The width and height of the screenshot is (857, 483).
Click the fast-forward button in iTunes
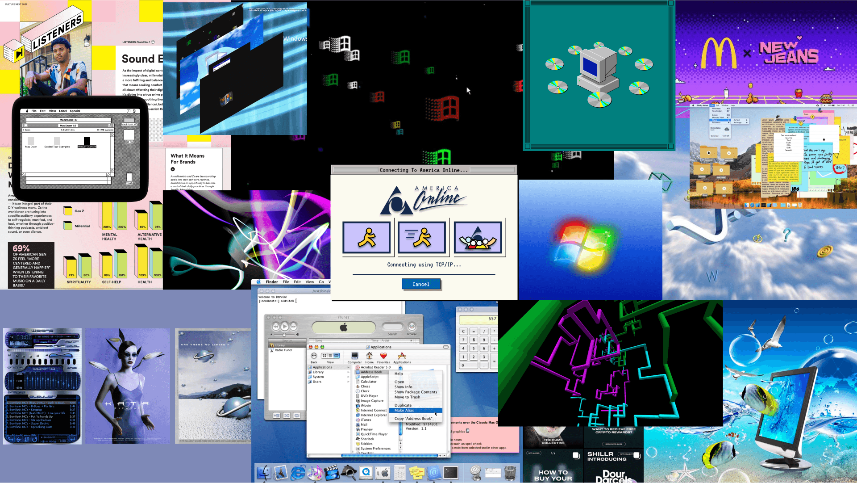coord(293,327)
